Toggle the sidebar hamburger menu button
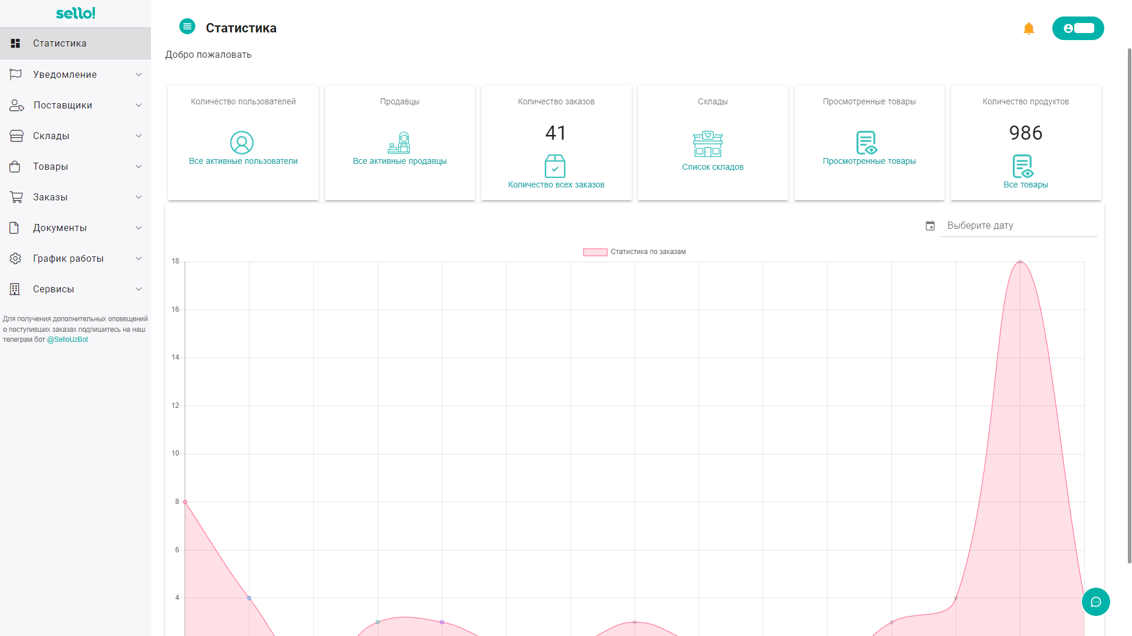 [x=187, y=27]
